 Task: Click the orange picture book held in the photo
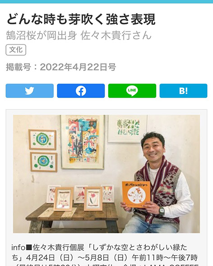click(x=136, y=195)
